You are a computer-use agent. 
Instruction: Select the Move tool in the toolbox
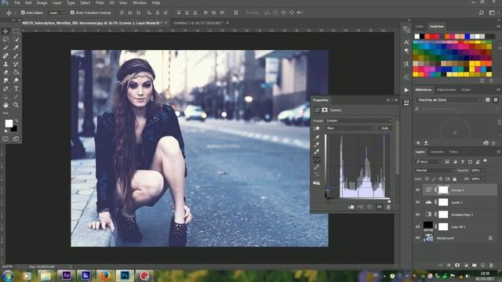click(x=5, y=31)
